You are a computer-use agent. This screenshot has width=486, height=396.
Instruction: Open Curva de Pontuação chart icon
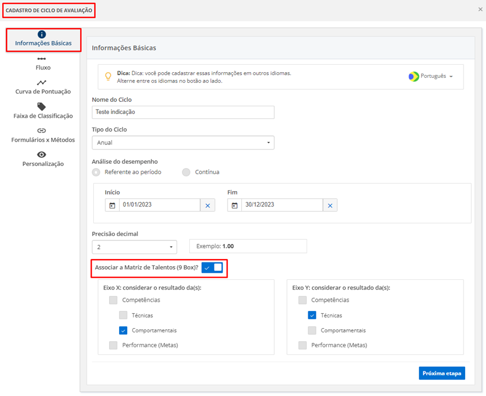coord(42,83)
